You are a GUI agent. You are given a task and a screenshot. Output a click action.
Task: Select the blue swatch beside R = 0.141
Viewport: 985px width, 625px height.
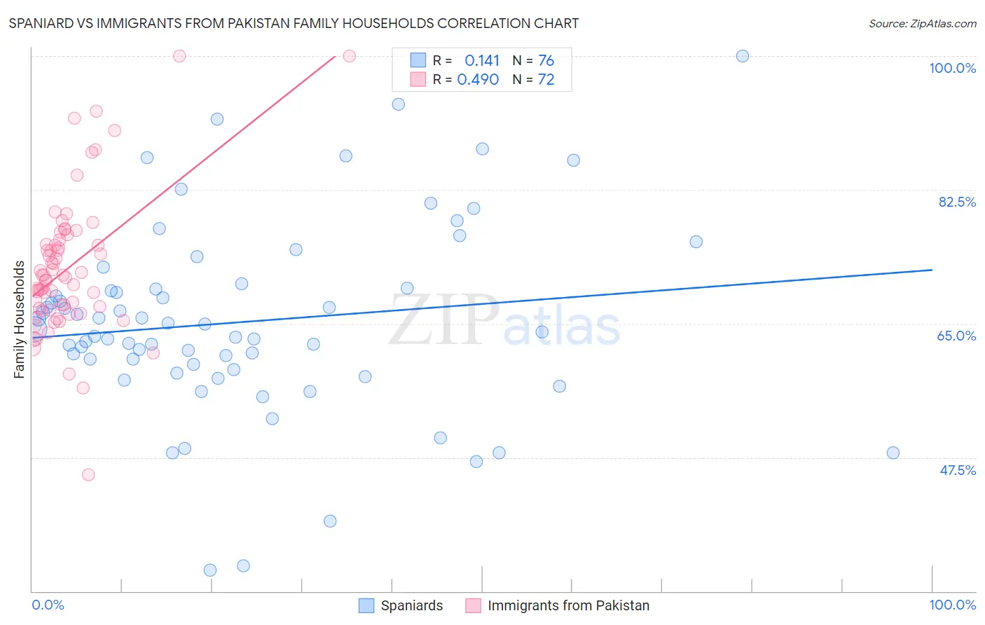[x=418, y=60]
